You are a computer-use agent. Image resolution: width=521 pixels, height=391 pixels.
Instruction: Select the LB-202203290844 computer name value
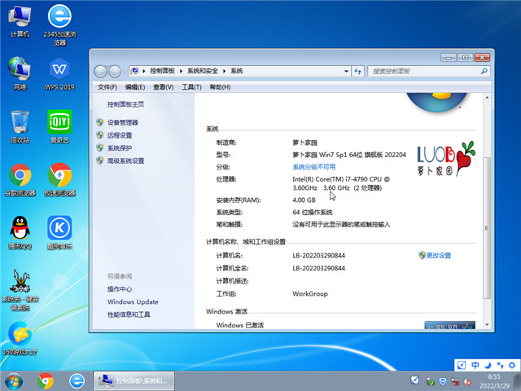[318, 255]
